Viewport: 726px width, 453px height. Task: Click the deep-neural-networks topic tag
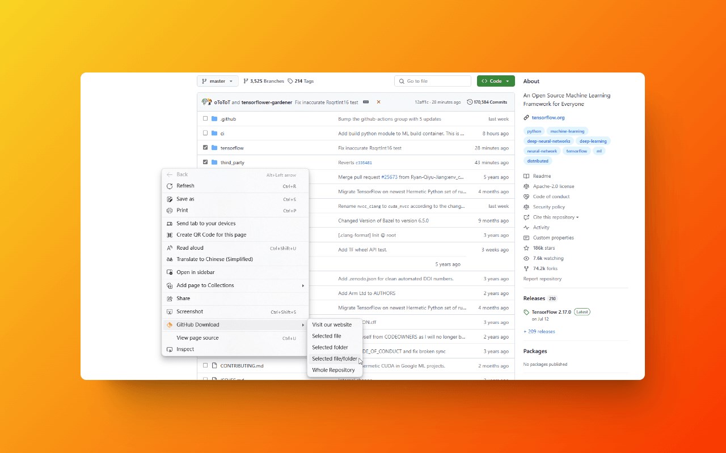(548, 141)
